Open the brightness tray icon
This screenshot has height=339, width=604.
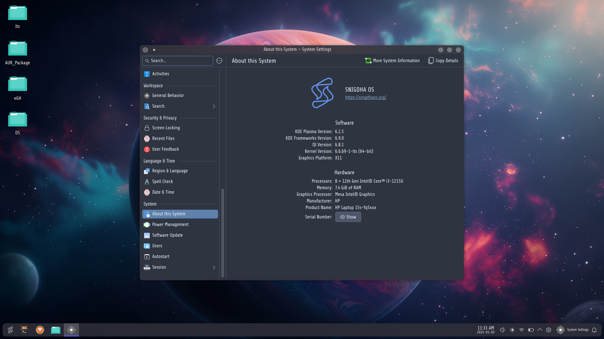(x=512, y=330)
